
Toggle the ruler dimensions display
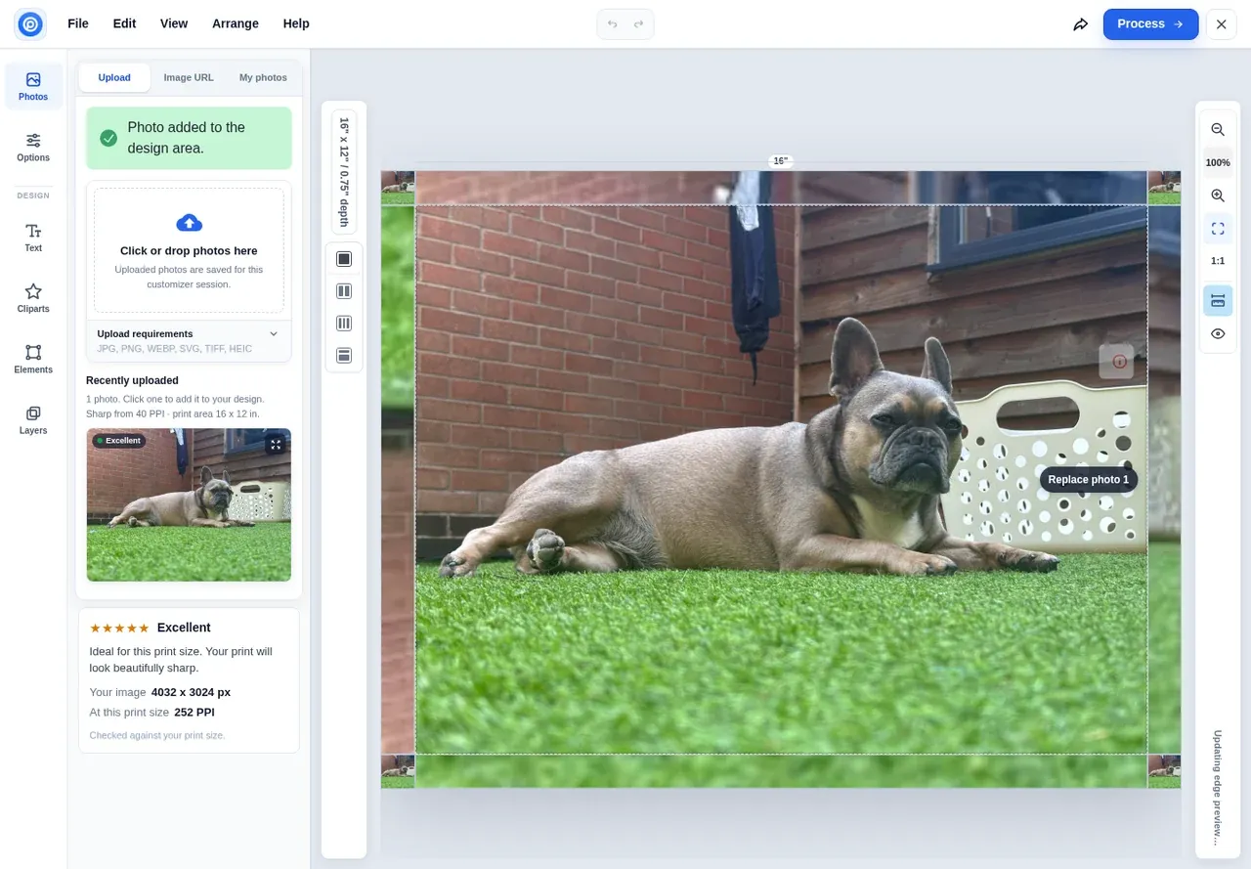(x=1218, y=301)
